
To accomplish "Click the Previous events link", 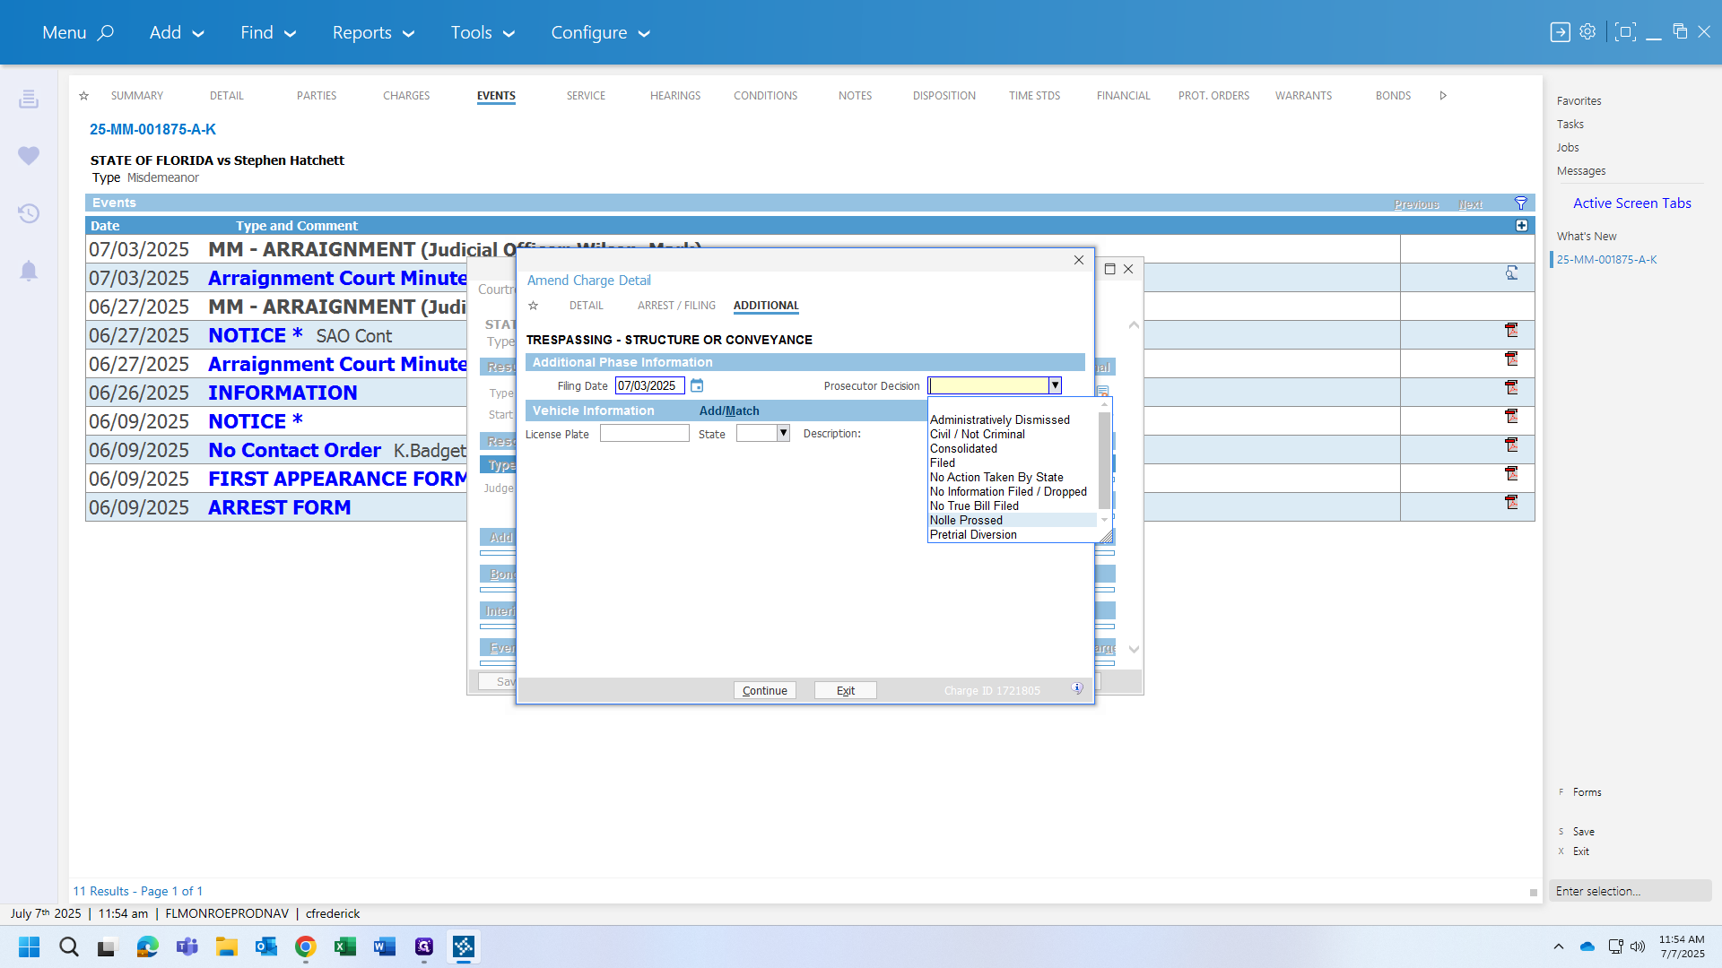I will tap(1416, 204).
